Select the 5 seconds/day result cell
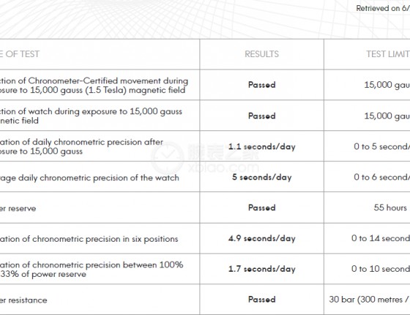410x315 pixels. click(x=262, y=177)
